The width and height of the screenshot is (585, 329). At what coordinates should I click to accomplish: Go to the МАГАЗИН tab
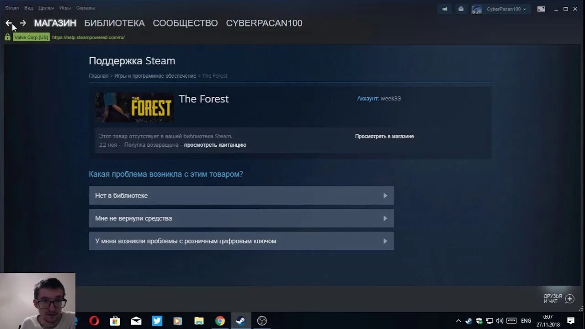click(55, 23)
